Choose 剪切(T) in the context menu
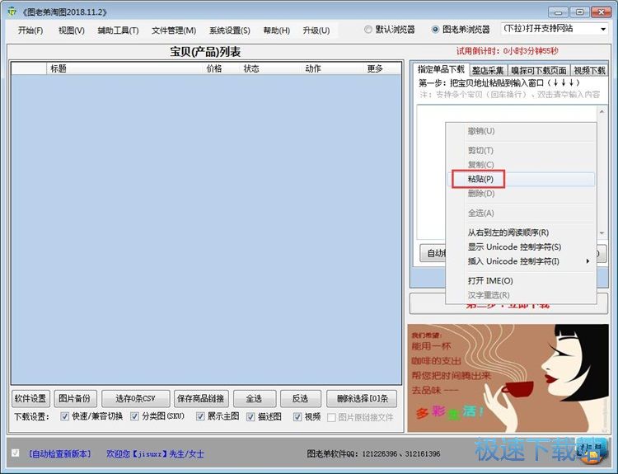The image size is (618, 474). [x=521, y=150]
